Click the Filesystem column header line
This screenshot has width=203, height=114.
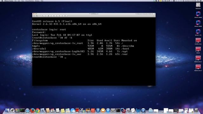[84, 41]
